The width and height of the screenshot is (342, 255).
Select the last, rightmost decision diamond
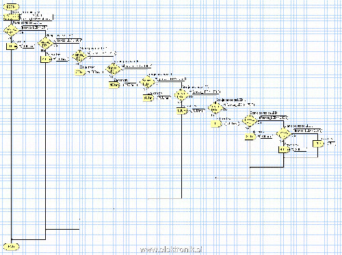click(283, 133)
